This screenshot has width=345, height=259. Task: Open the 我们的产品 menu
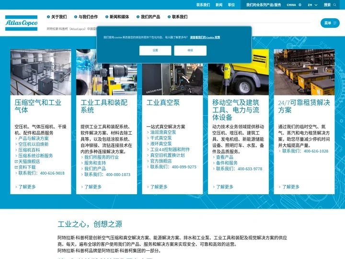(x=148, y=17)
